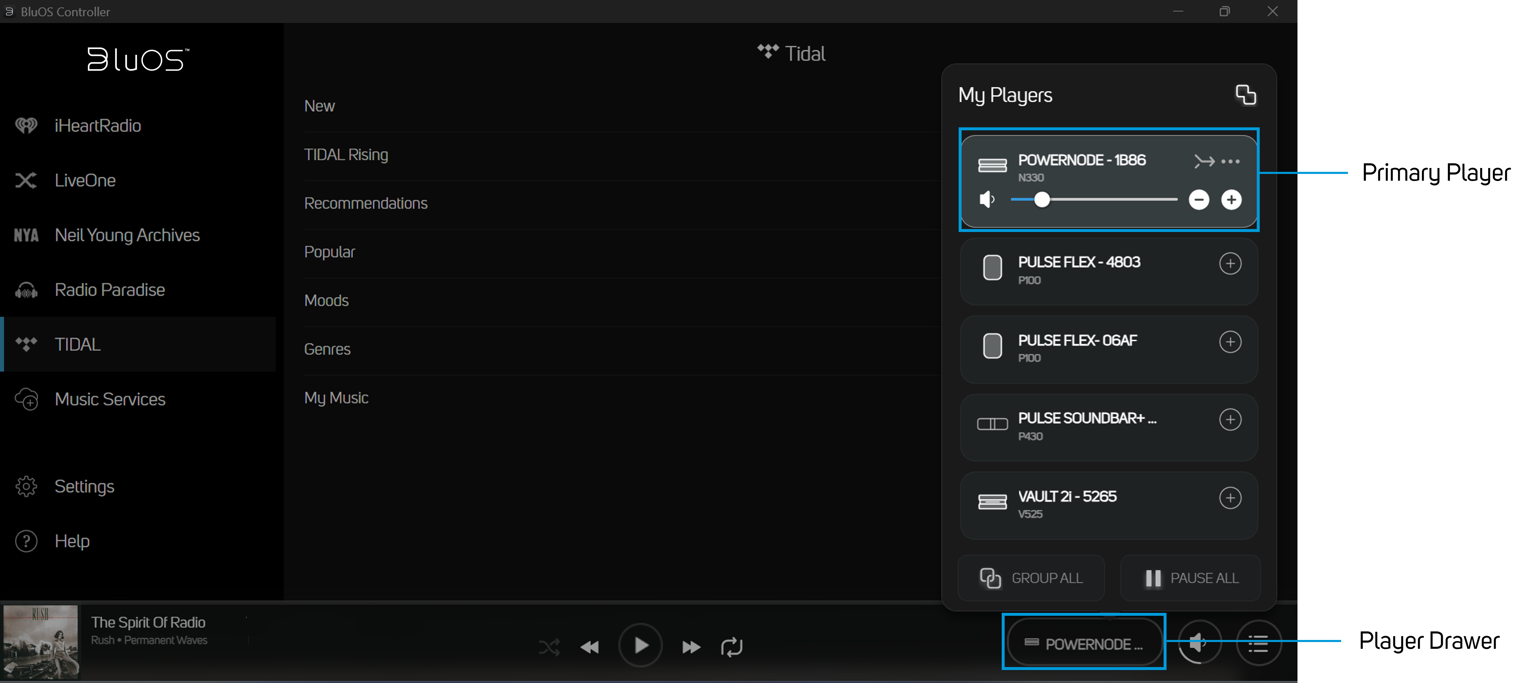
Task: Open Settings from the sidebar
Action: click(x=137, y=486)
